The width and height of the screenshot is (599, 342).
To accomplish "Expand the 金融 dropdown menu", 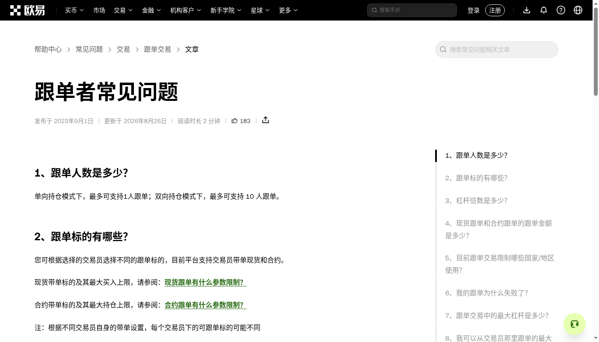I will (x=151, y=10).
